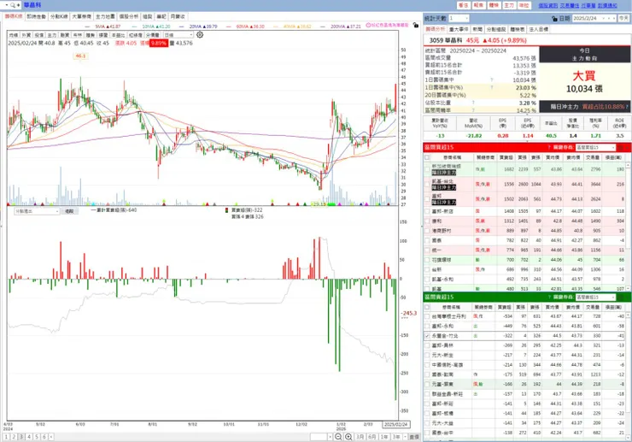632x442 pixels.
Task: Click the 今天 button next to the date
Action: [623, 19]
